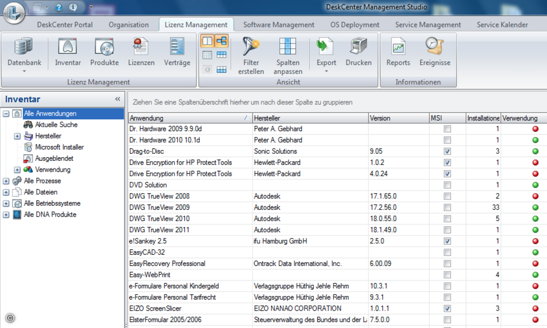The width and height of the screenshot is (547, 328).
Task: Toggle MSI checkbox for Drive Encryption 1.0.2 row
Action: (447, 163)
